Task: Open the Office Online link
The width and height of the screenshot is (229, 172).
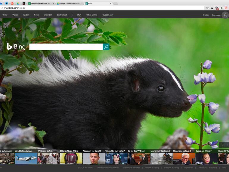Action: 92,15
